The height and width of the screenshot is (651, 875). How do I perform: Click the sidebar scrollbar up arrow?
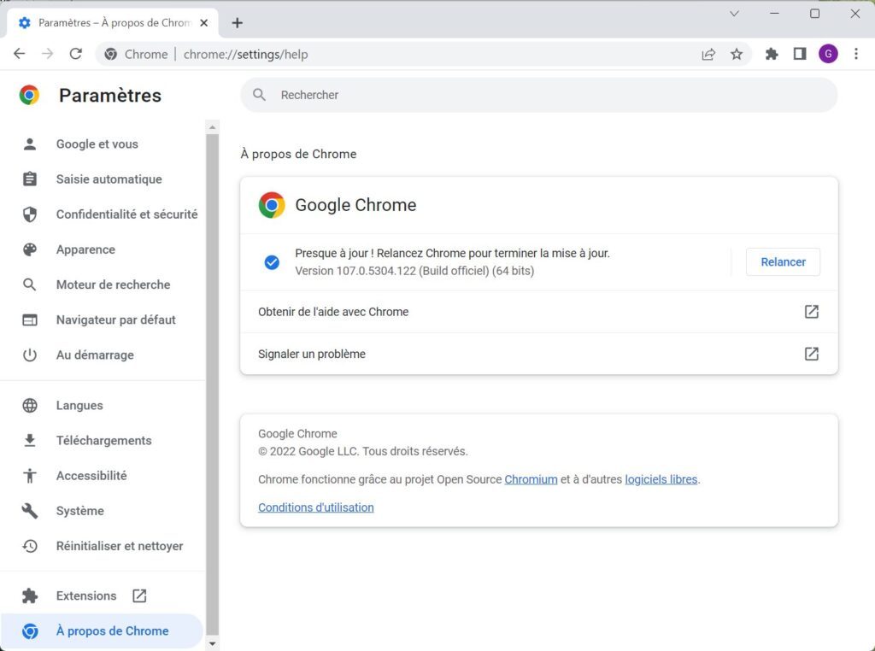(212, 128)
